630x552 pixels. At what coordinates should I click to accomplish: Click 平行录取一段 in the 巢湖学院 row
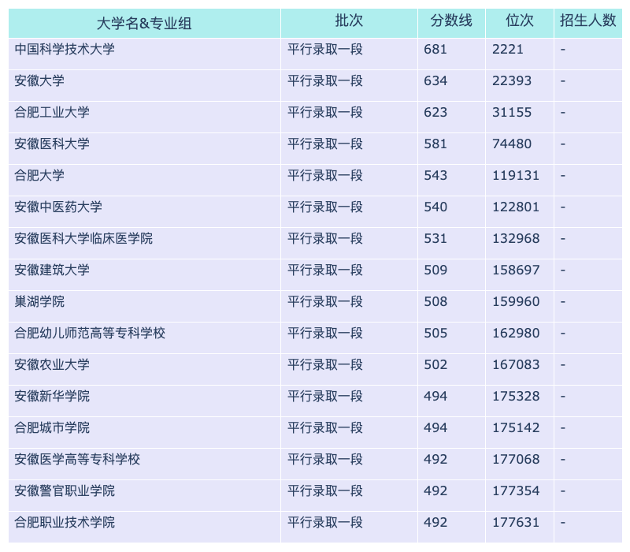pos(325,301)
